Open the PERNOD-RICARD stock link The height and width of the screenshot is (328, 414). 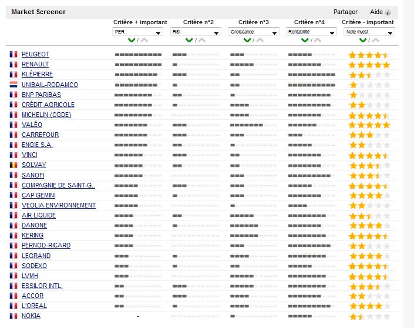point(46,246)
